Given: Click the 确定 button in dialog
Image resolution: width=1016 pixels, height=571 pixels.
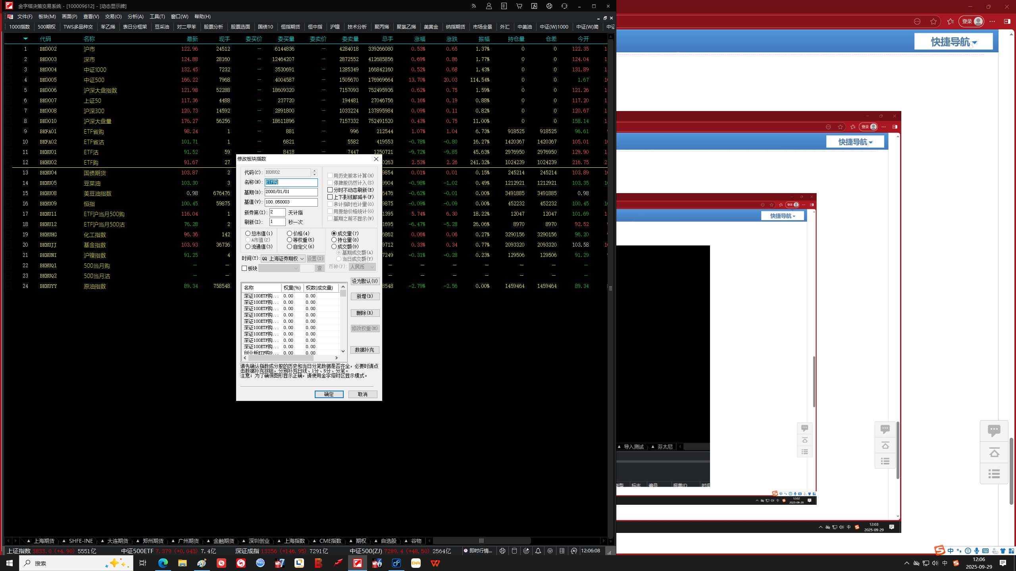Looking at the screenshot, I should (329, 394).
